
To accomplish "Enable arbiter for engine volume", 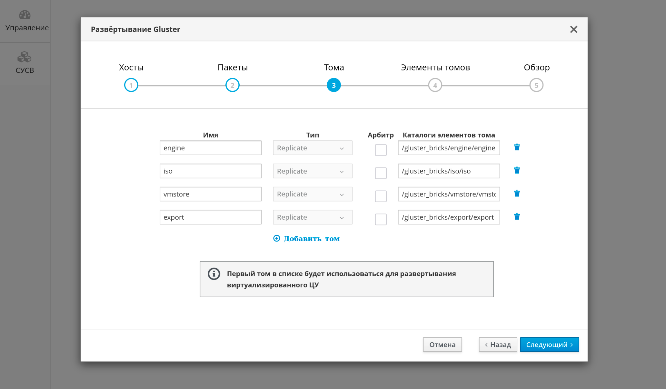I will (x=381, y=150).
